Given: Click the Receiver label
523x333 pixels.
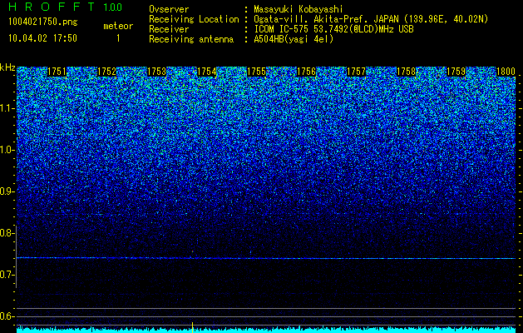Looking at the screenshot, I should click(169, 29).
